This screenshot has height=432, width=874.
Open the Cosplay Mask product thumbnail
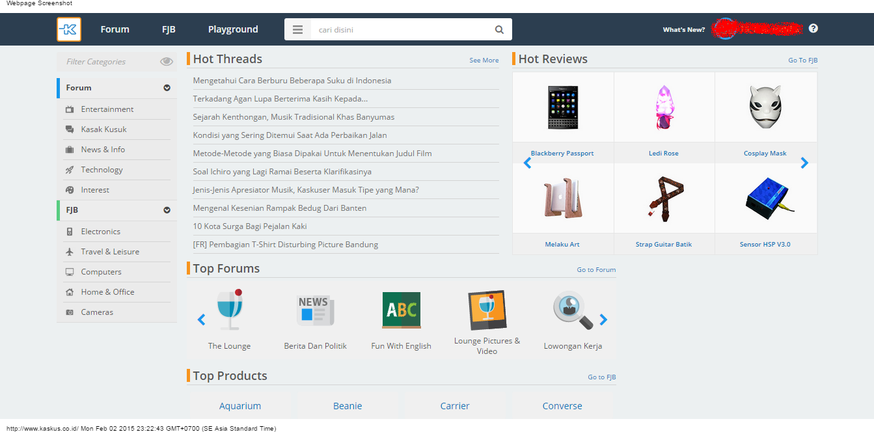tap(765, 107)
